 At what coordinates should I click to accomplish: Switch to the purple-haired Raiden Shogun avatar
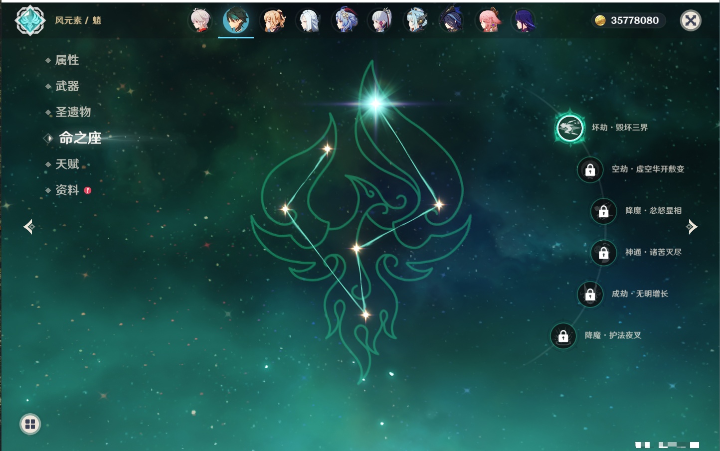click(524, 20)
